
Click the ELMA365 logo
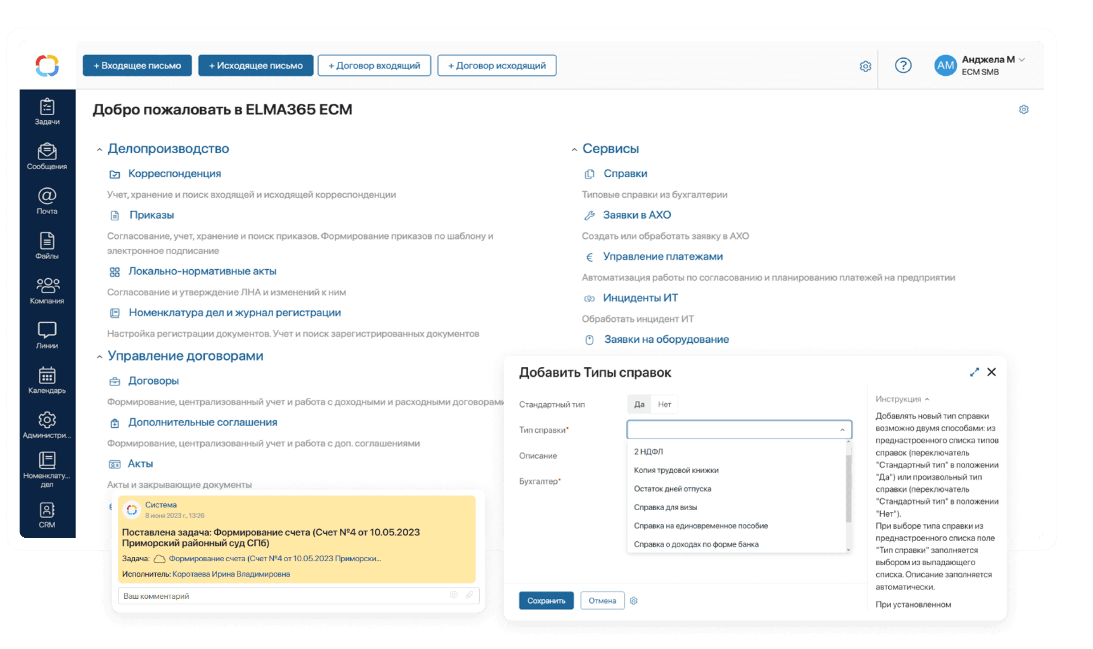tap(47, 65)
